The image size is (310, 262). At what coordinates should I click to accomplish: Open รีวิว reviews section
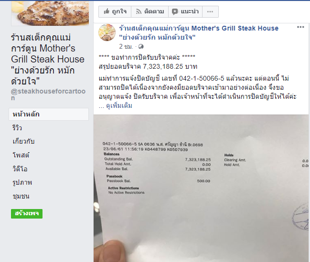17,128
